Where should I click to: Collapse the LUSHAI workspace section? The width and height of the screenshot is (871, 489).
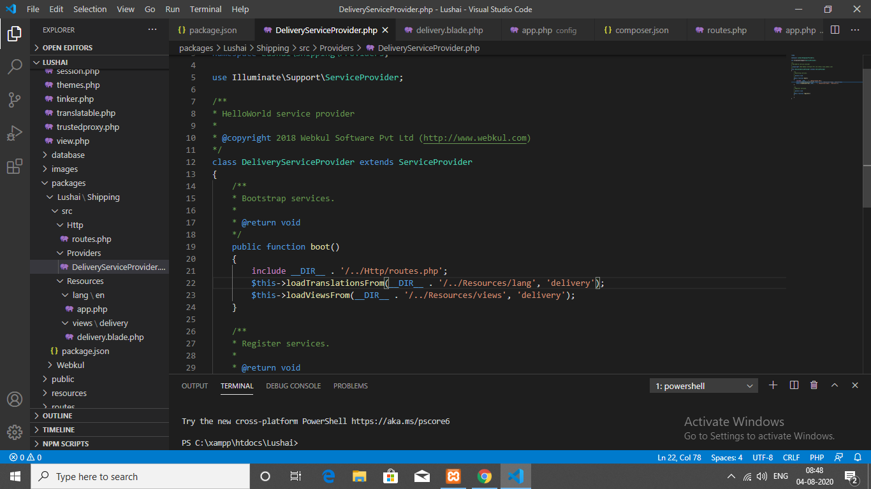click(x=99, y=62)
